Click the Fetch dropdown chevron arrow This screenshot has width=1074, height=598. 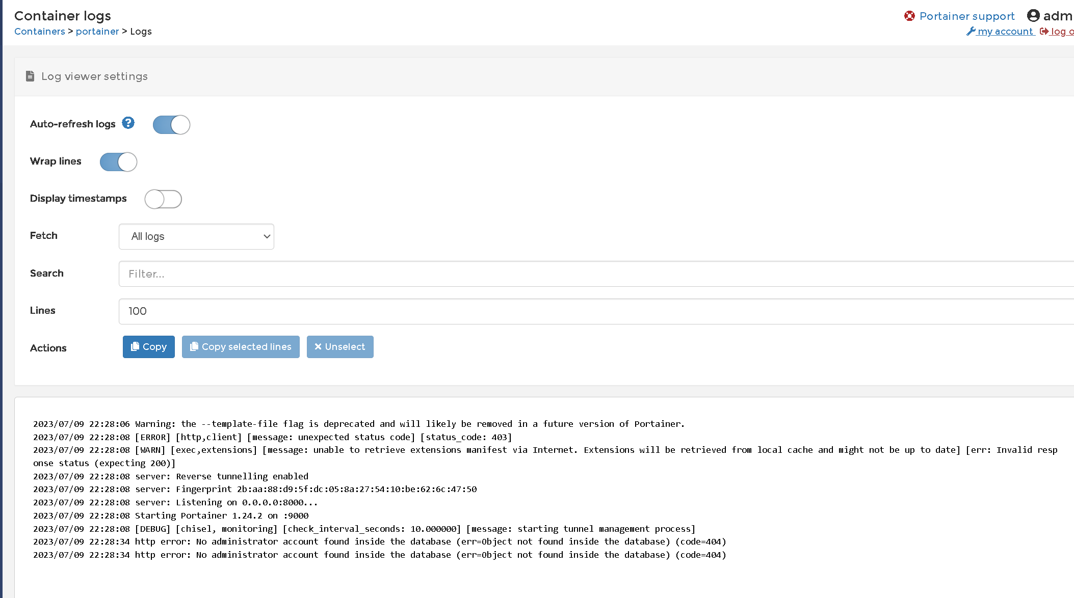click(x=267, y=236)
